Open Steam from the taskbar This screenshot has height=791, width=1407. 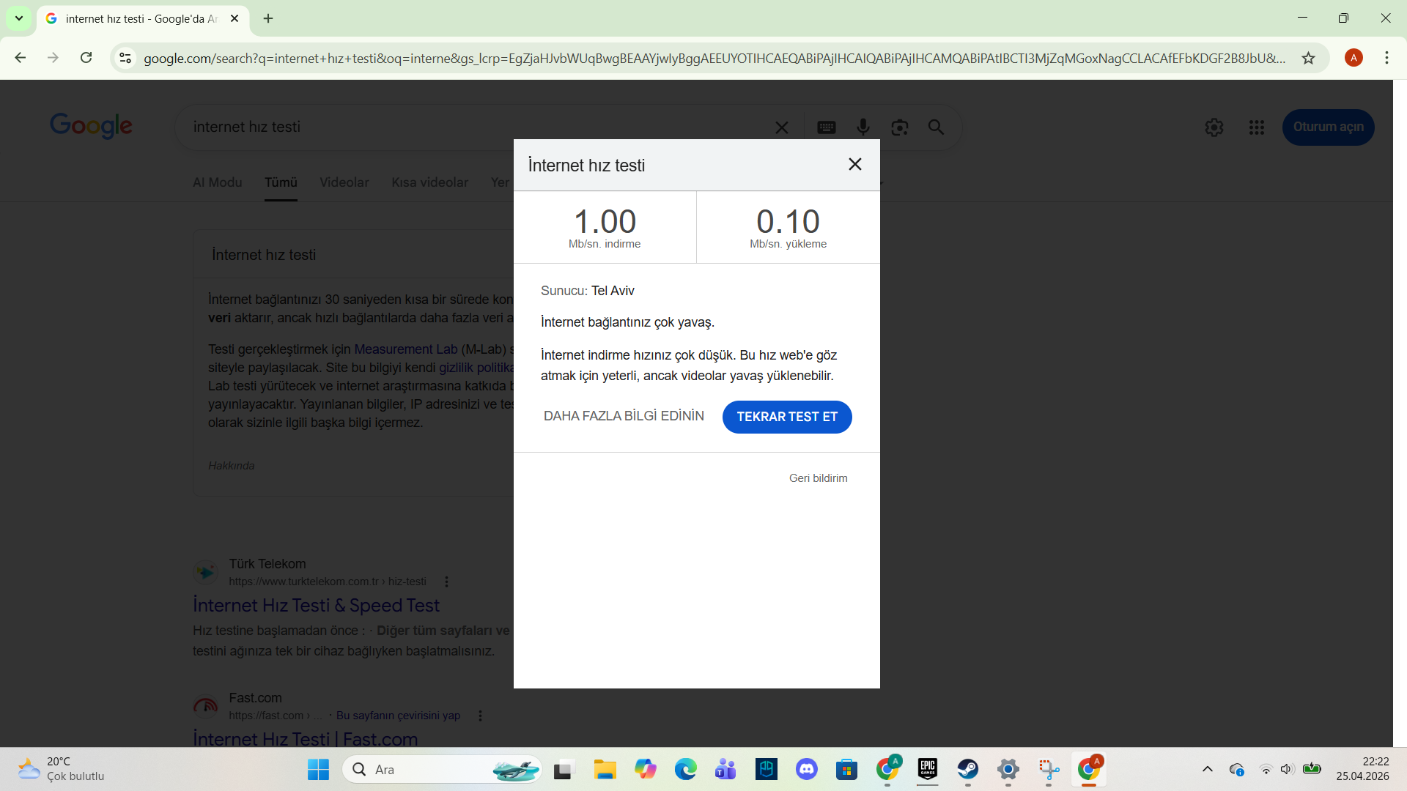pyautogui.click(x=967, y=770)
